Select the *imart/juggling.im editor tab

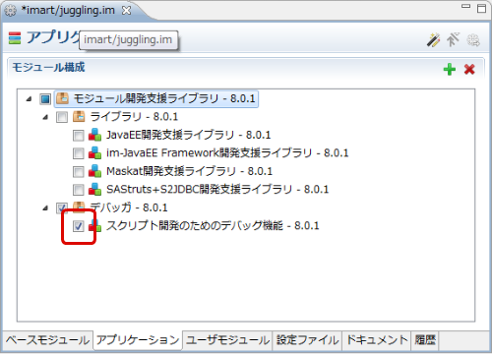click(x=68, y=11)
